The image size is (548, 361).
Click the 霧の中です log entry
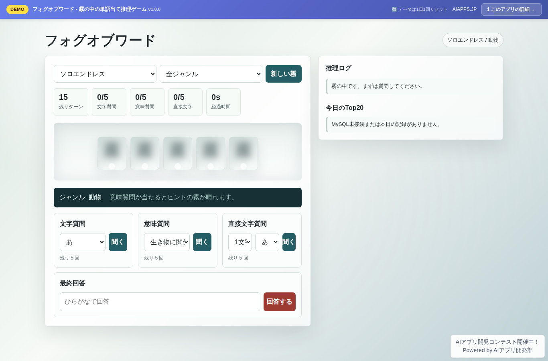point(411,86)
